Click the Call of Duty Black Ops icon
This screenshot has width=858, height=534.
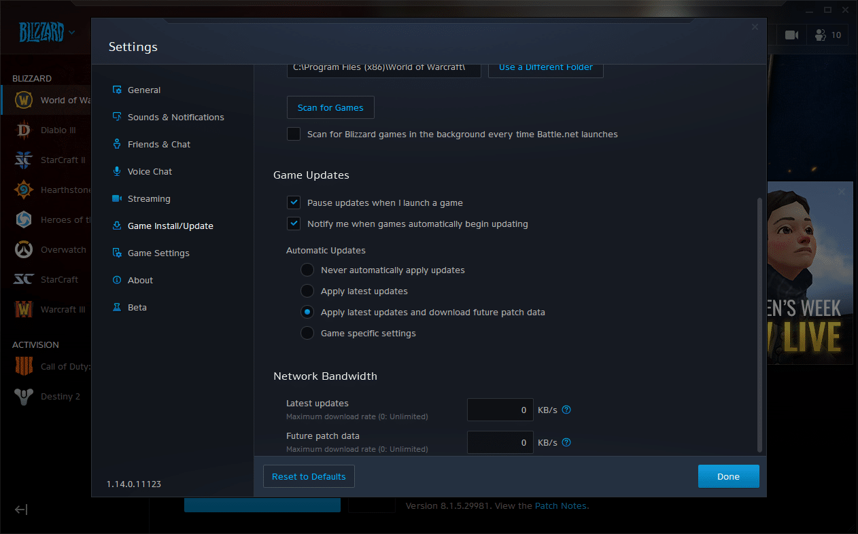24,366
